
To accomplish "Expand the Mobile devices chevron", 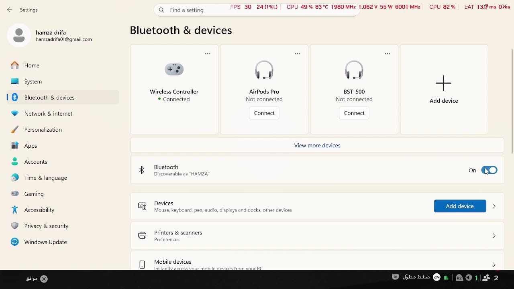I will (x=494, y=265).
